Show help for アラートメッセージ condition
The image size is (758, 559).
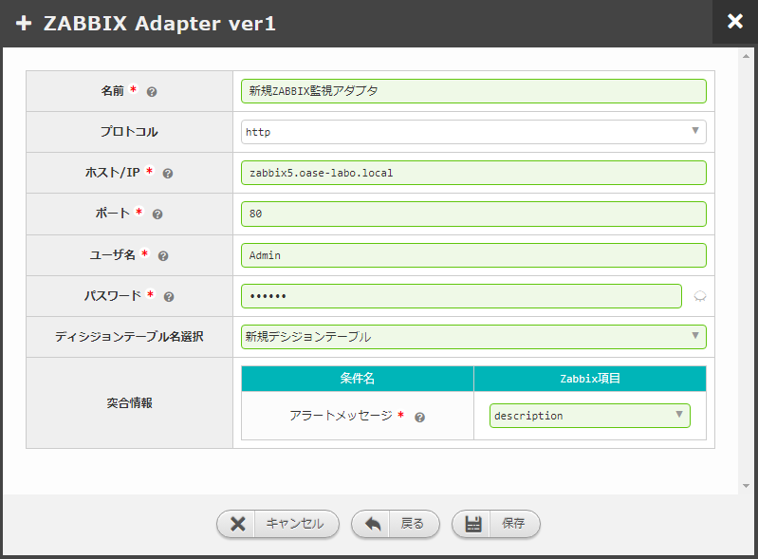point(419,418)
